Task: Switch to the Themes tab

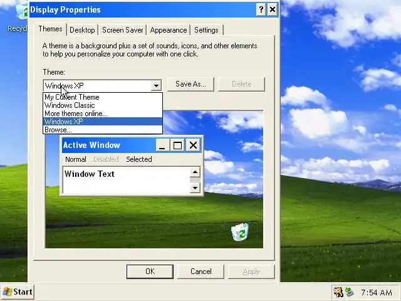Action: pyautogui.click(x=50, y=29)
